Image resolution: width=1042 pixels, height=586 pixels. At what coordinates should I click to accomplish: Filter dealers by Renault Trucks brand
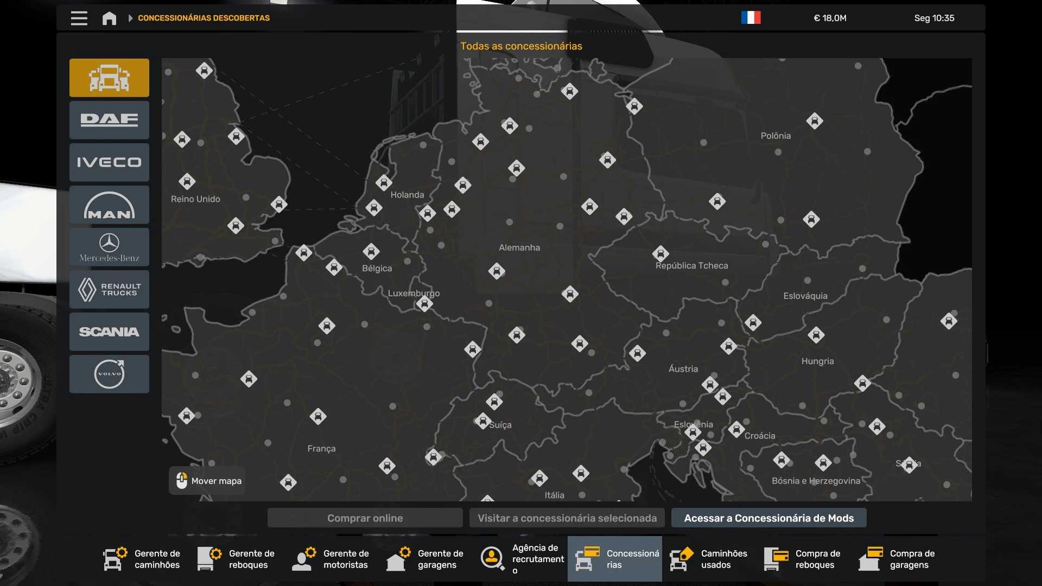click(109, 289)
